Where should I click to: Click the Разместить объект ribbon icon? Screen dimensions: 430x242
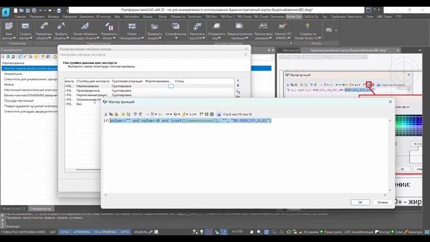coord(109,26)
